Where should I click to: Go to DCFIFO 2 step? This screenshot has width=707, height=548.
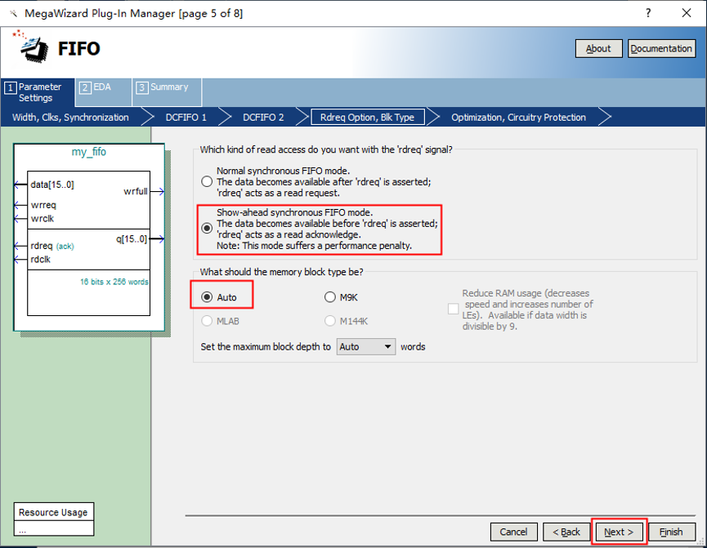[x=263, y=118]
